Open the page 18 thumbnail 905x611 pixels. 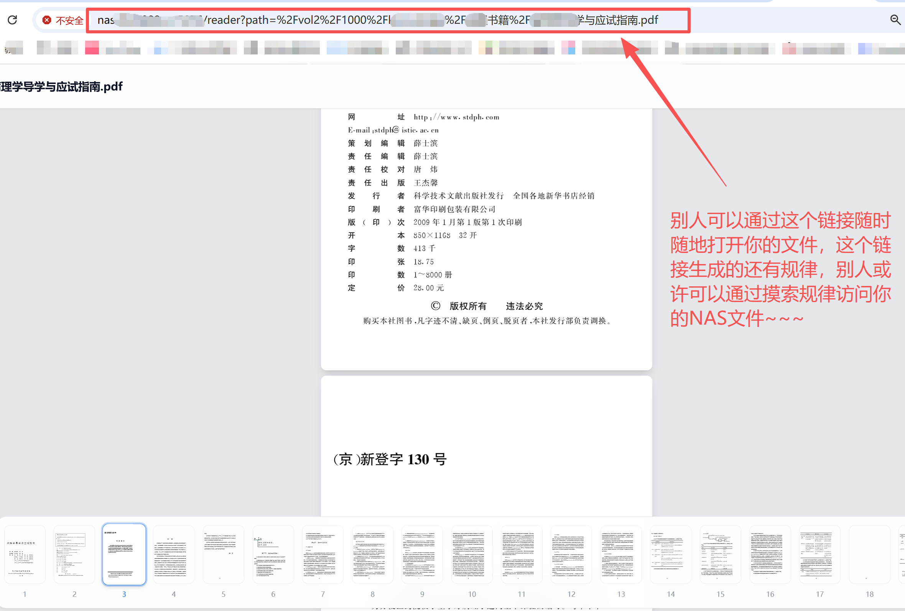tap(869, 554)
